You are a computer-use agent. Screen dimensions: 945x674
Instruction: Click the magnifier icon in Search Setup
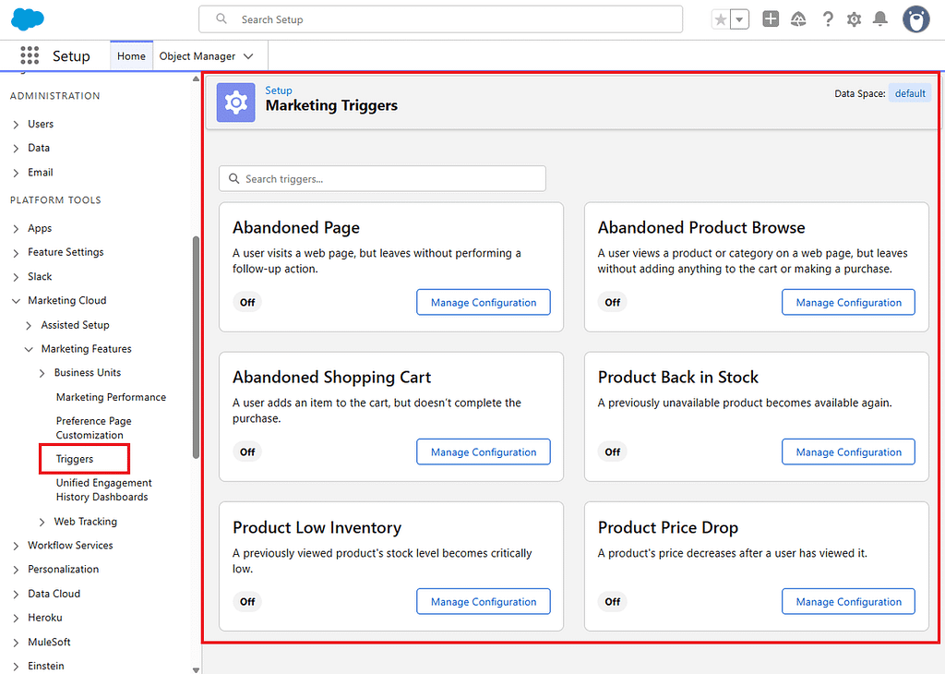221,19
